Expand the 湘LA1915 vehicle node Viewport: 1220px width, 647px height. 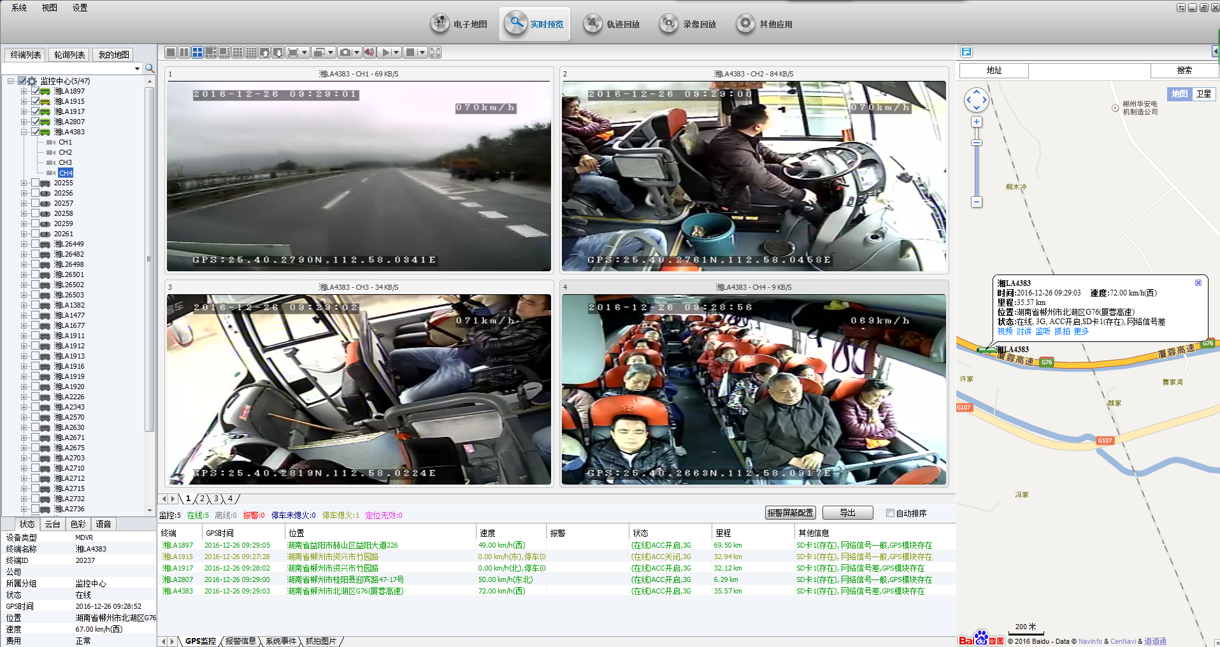click(x=24, y=101)
